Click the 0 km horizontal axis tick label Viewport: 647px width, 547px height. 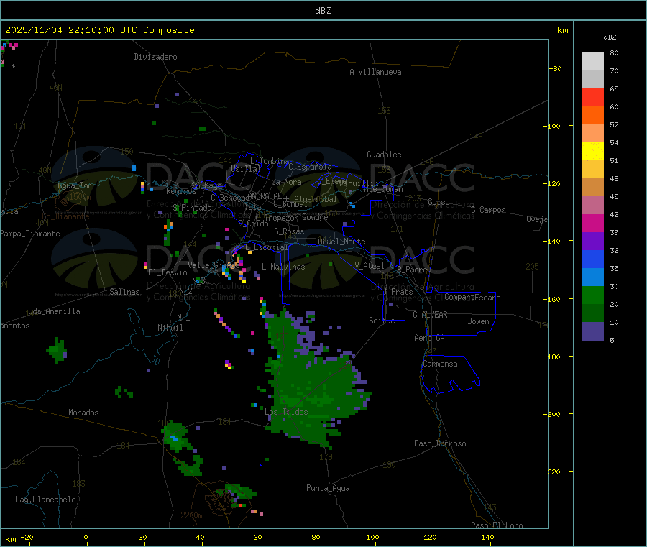pos(86,537)
